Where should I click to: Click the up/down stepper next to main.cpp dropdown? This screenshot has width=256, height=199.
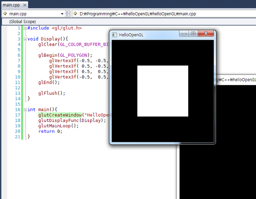[x=67, y=14]
